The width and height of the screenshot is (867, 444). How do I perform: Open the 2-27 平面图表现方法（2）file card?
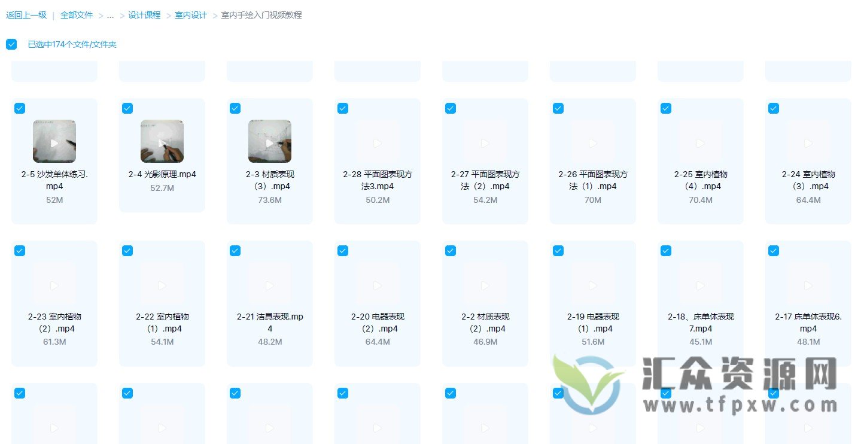485,160
